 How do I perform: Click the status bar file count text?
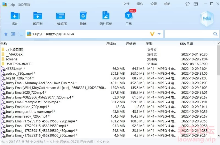coord(55,142)
